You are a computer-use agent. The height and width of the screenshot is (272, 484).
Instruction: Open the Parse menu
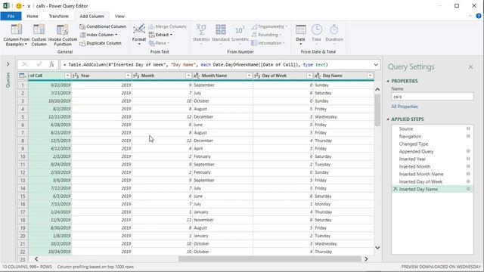coord(159,43)
